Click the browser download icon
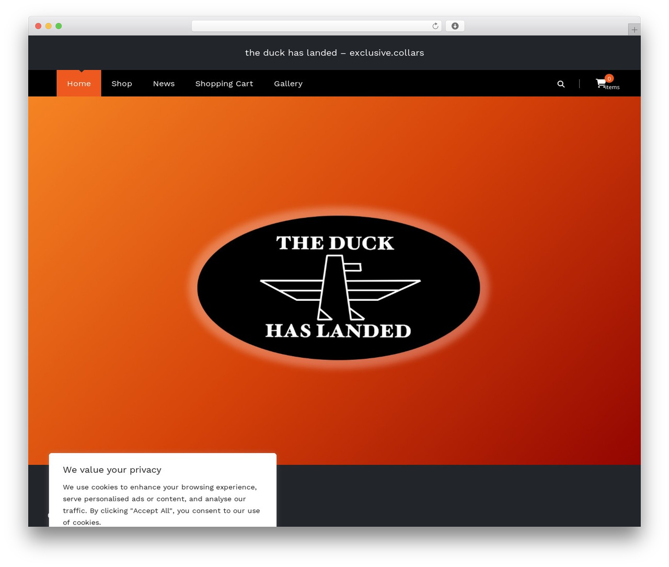669x567 pixels. [x=455, y=26]
